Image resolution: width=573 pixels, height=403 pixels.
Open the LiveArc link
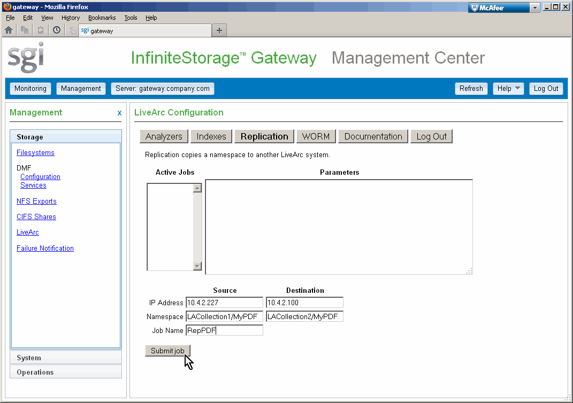click(x=27, y=232)
